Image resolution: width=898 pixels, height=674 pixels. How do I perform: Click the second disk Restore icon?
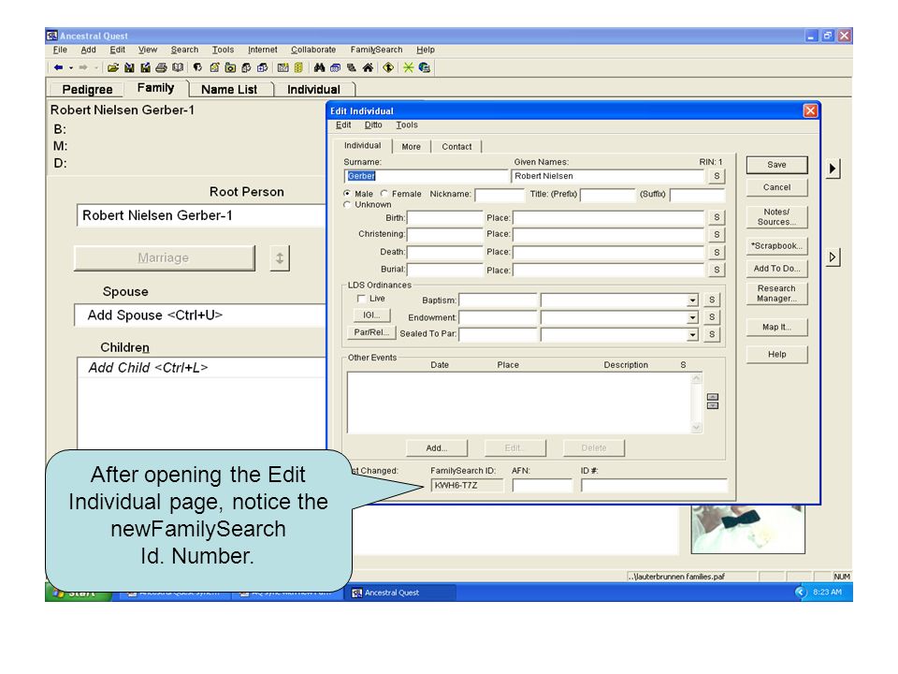[x=146, y=67]
